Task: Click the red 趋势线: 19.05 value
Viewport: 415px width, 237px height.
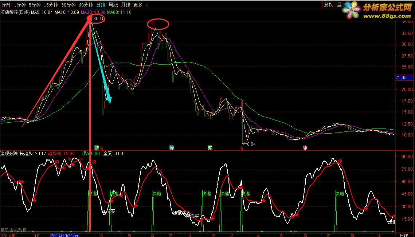Action: pyautogui.click(x=61, y=153)
